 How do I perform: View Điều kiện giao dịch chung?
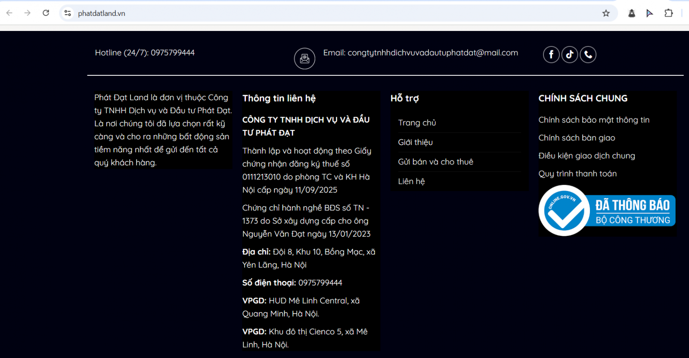click(587, 156)
